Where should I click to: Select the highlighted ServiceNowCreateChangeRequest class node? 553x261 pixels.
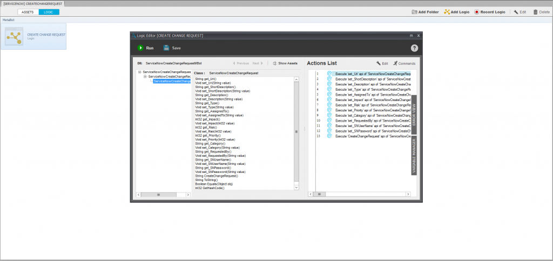(x=172, y=82)
